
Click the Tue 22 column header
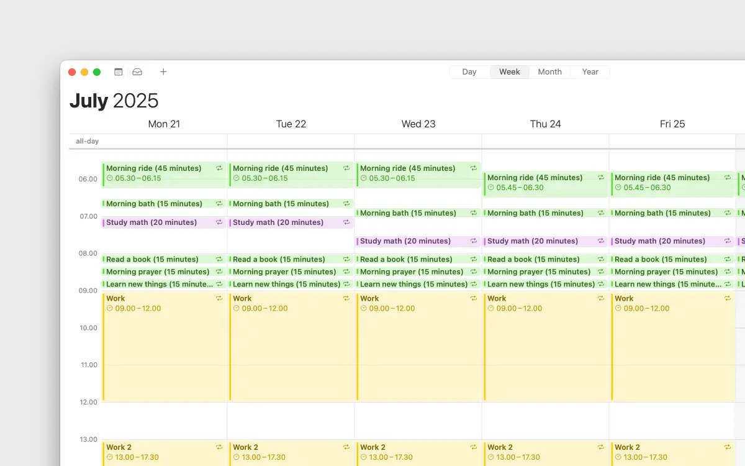point(291,124)
